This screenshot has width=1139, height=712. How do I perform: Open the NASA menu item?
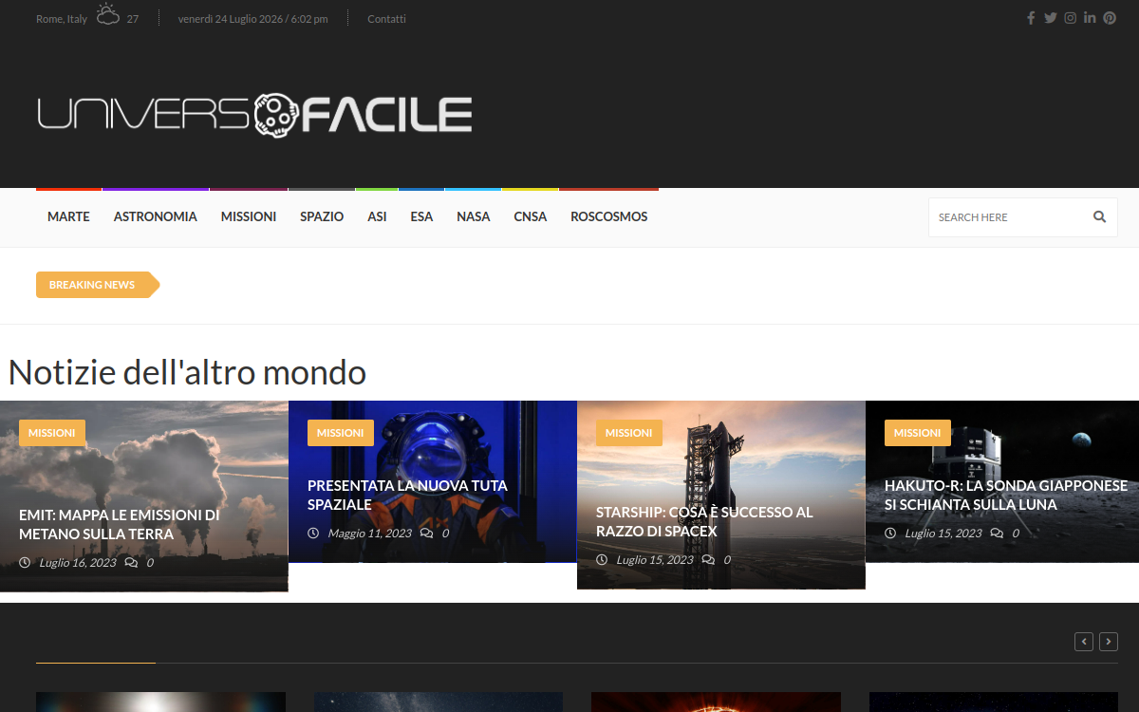474,216
